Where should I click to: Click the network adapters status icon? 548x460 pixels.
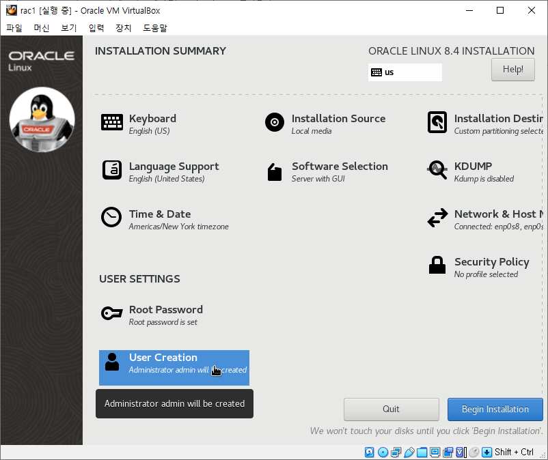click(x=396, y=452)
